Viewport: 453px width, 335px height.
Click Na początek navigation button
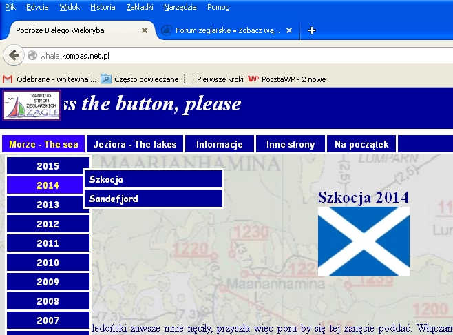pyautogui.click(x=361, y=144)
